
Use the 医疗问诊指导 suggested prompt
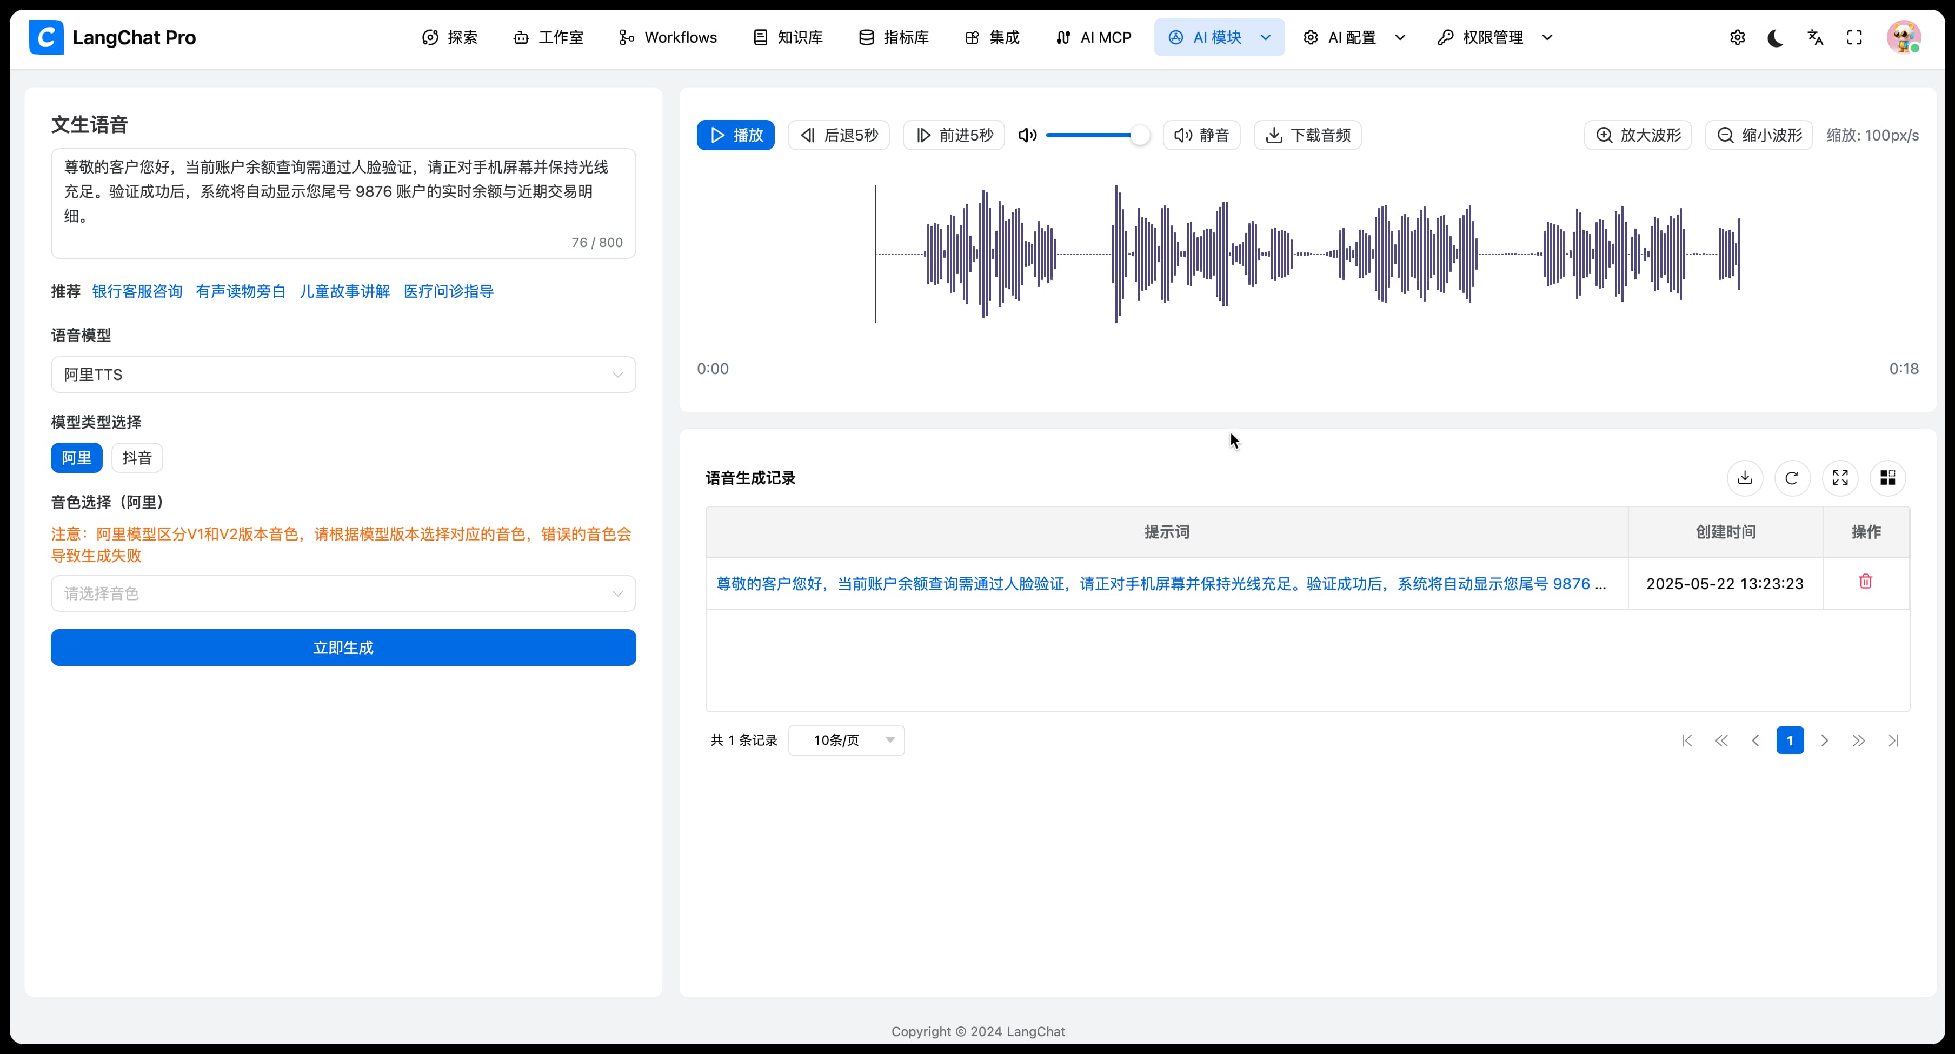click(x=449, y=291)
